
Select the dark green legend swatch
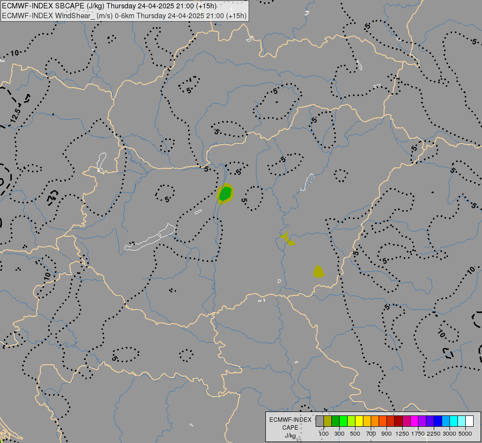pyautogui.click(x=335, y=421)
